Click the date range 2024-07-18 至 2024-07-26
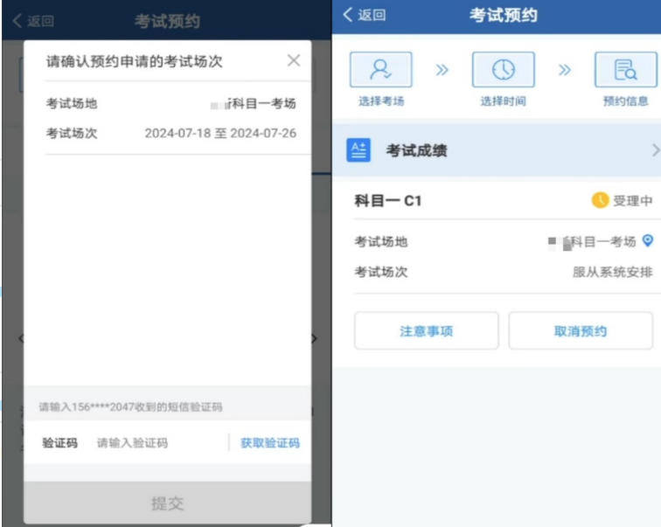Image resolution: width=661 pixels, height=527 pixels. pos(220,133)
